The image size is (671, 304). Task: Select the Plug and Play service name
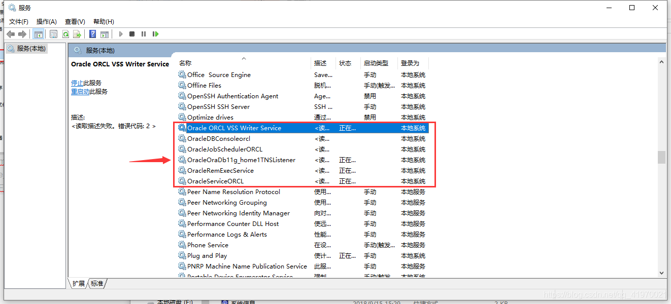point(207,255)
